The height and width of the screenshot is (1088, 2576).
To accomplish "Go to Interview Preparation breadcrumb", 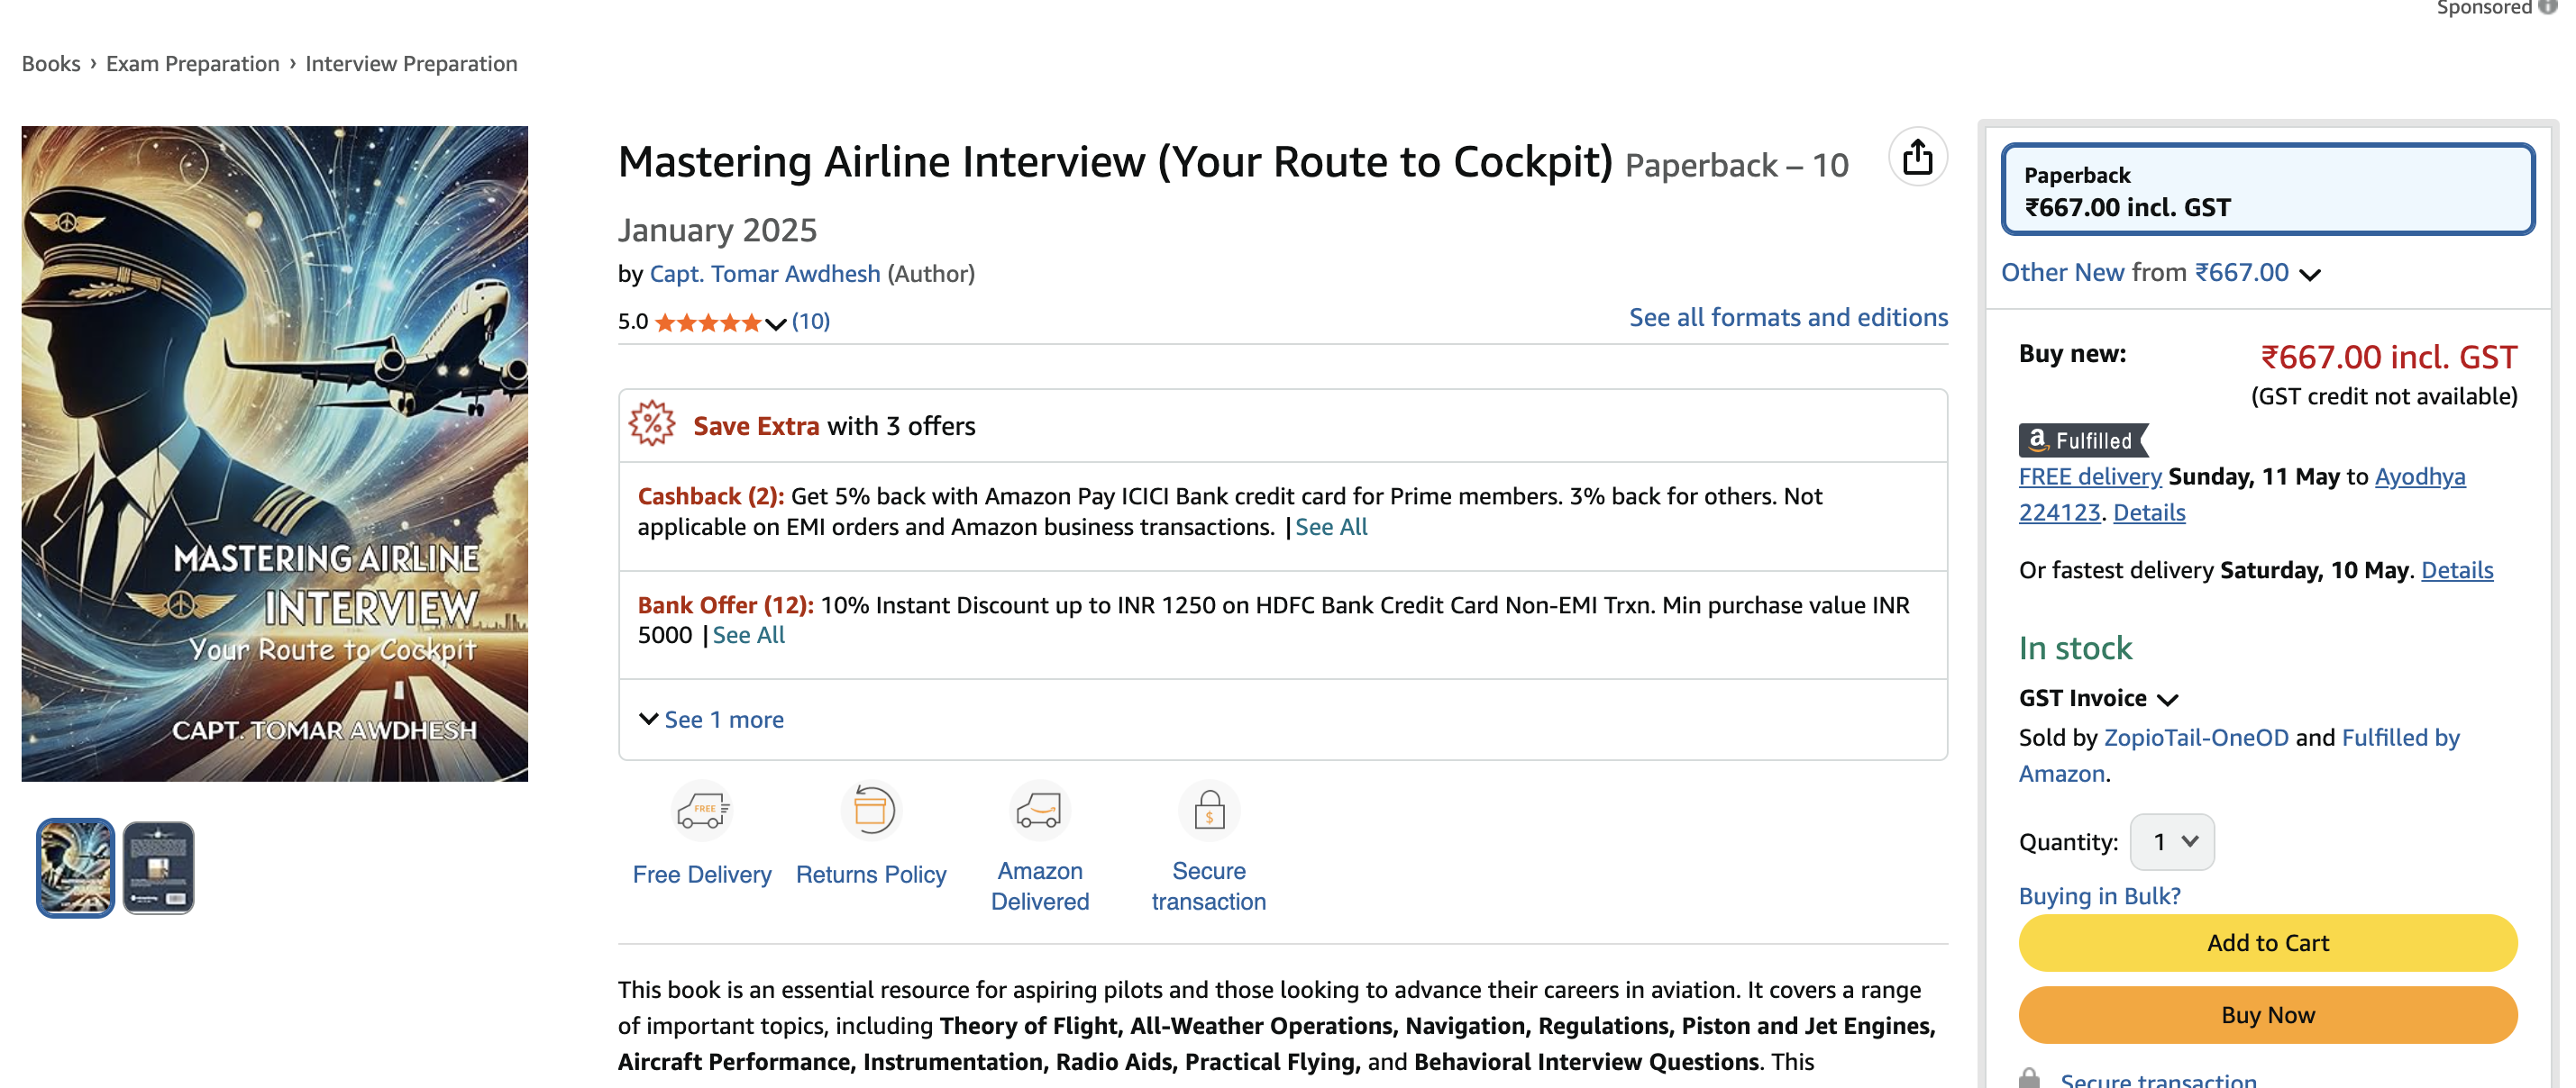I will pos(411,63).
